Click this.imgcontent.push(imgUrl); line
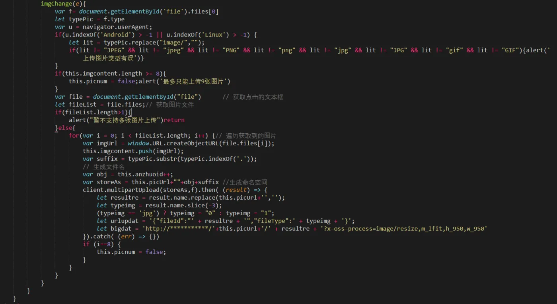This screenshot has width=557, height=304. (x=133, y=151)
